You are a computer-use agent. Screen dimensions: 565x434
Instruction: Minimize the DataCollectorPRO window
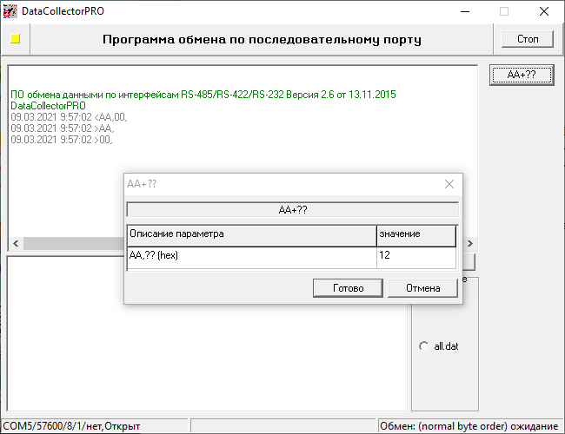click(465, 11)
